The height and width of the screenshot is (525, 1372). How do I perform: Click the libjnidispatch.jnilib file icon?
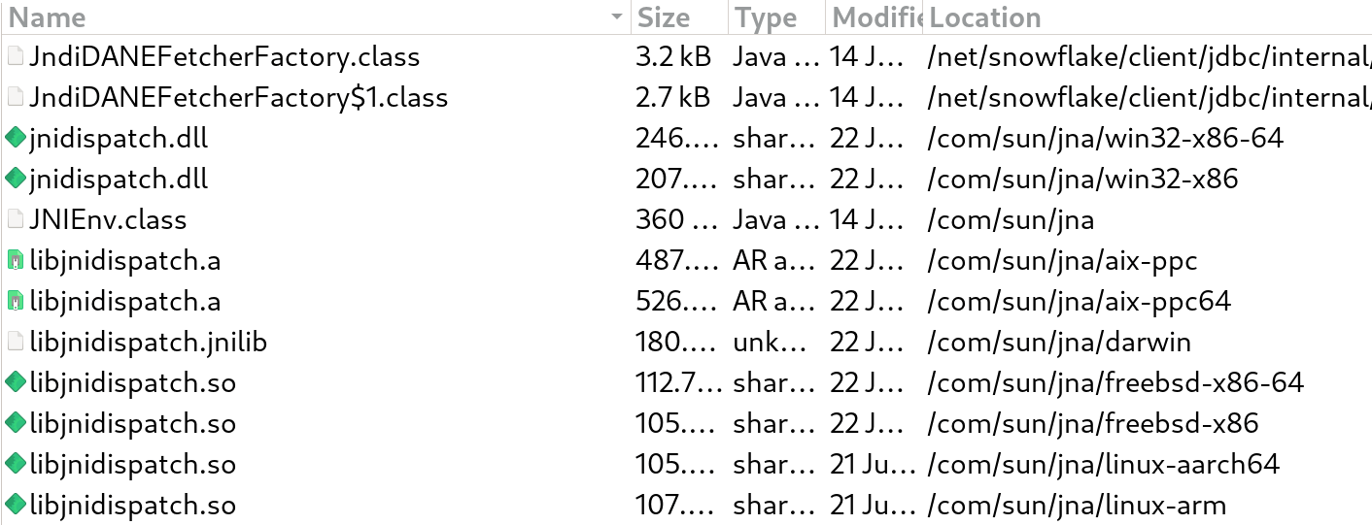(15, 343)
